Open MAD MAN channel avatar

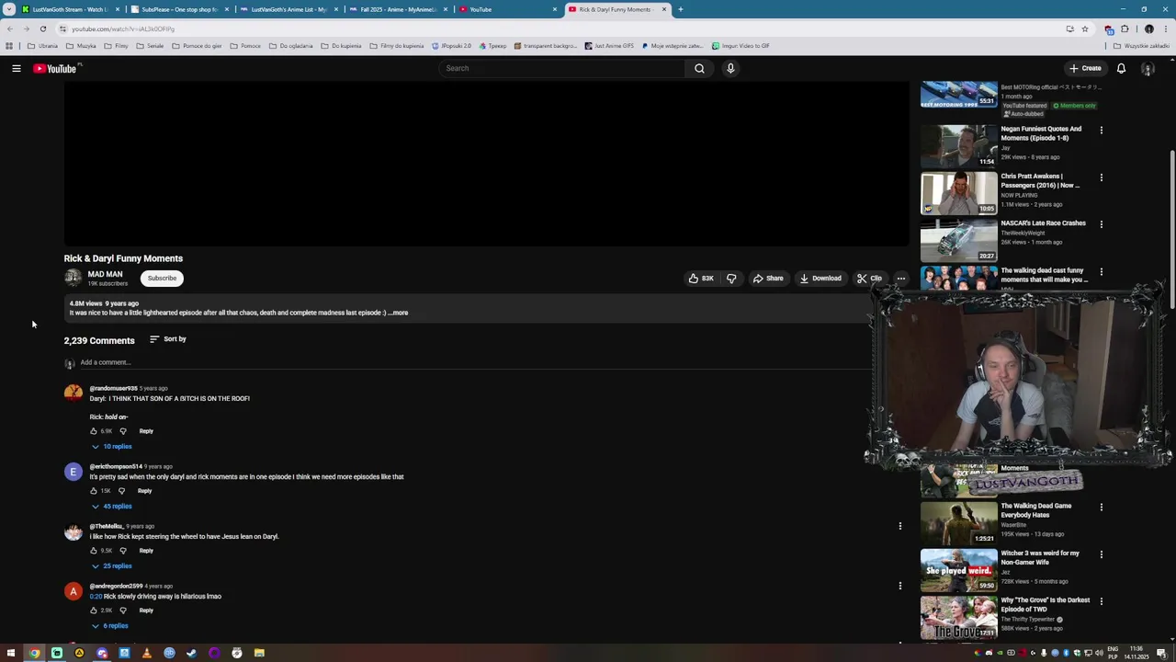pos(73,278)
